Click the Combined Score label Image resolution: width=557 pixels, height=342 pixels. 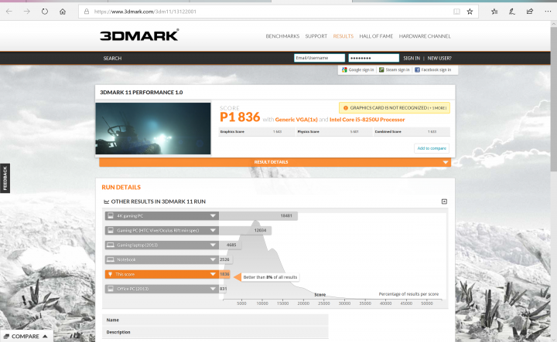388,131
